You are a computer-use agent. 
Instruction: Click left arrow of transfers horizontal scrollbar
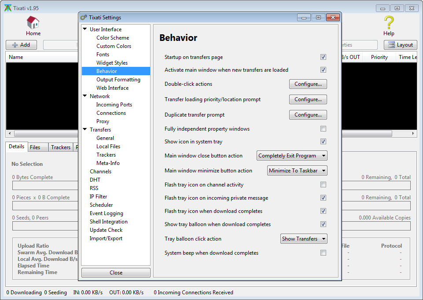pyautogui.click(x=10, y=133)
